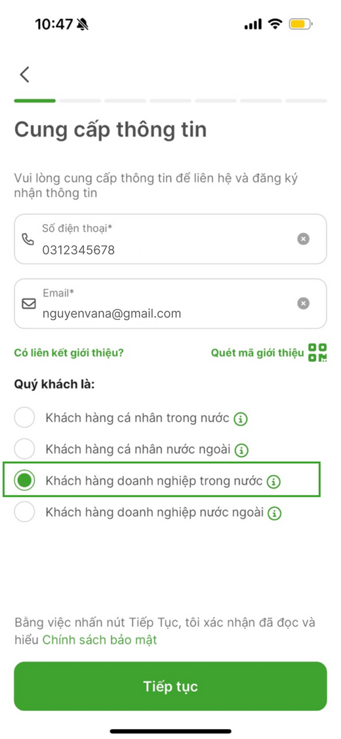Tap the phone handset icon
The height and width of the screenshot is (739, 341).
pos(28,239)
